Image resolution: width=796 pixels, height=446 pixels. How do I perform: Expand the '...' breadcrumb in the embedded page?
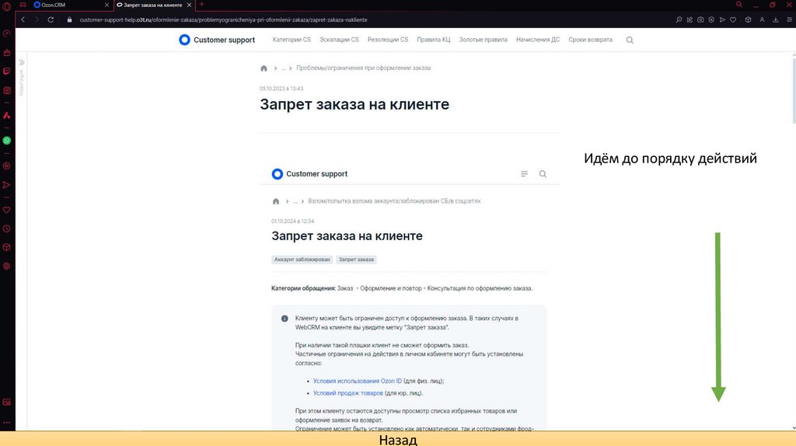pos(295,201)
